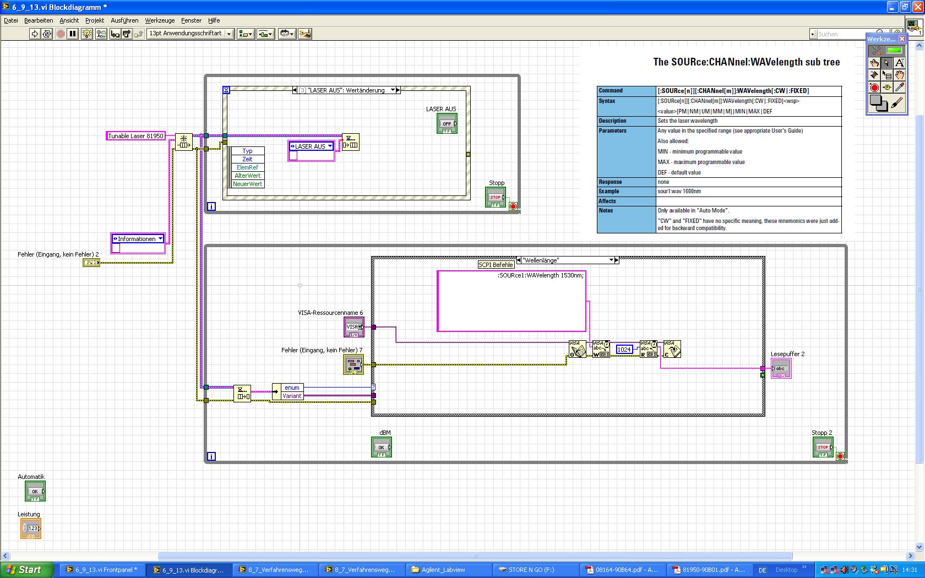This screenshot has height=578, width=925.
Task: Select the probe tool in palette
Action: [x=886, y=88]
